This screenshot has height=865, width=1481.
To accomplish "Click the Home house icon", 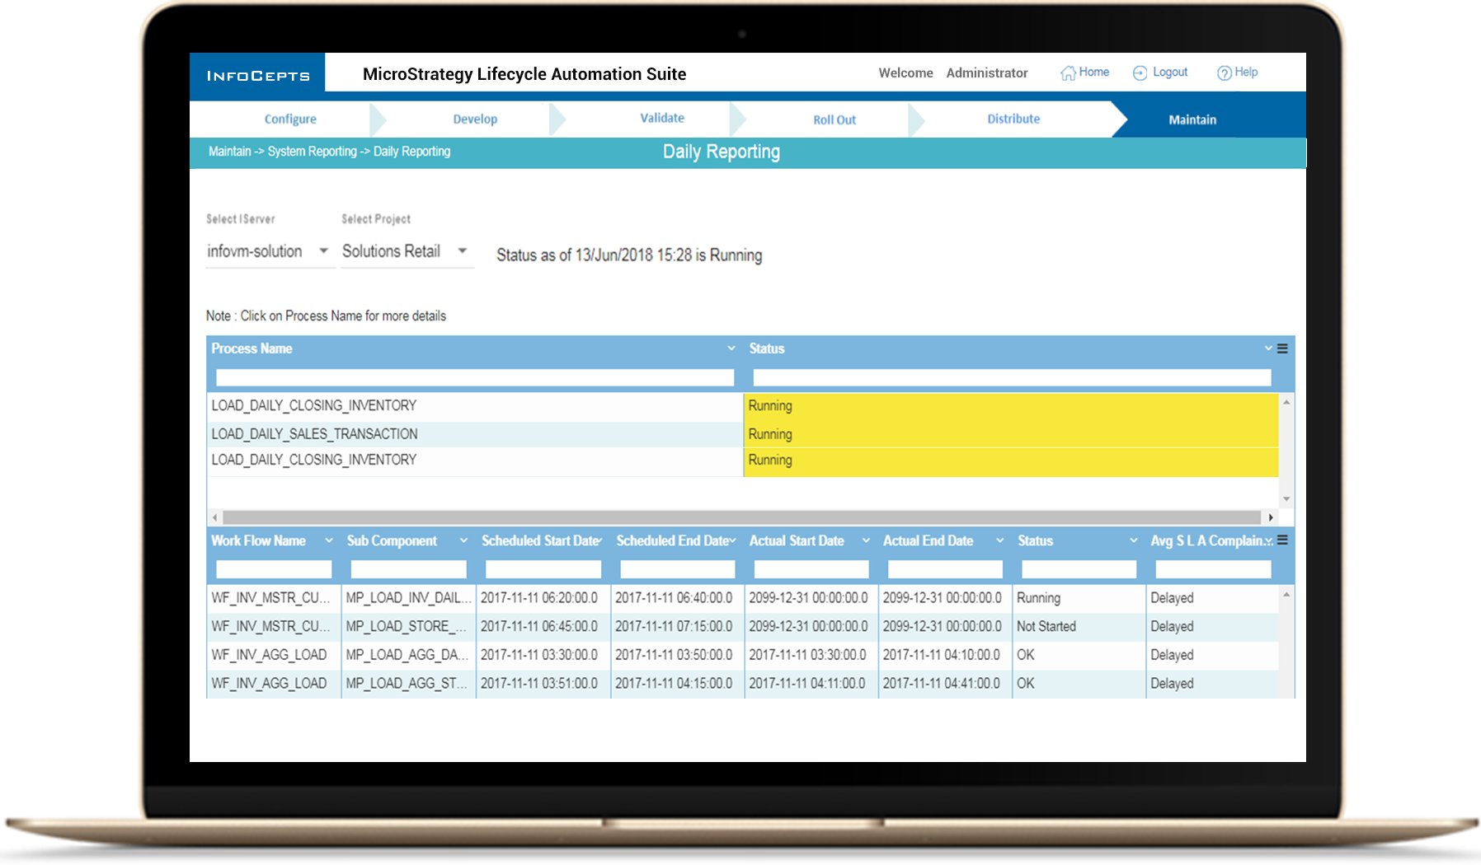I will (x=1068, y=73).
